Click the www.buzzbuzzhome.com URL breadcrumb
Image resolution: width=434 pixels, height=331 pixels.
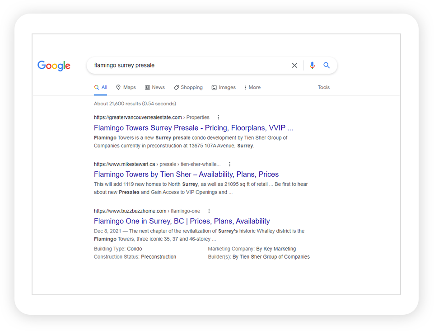[x=147, y=211]
